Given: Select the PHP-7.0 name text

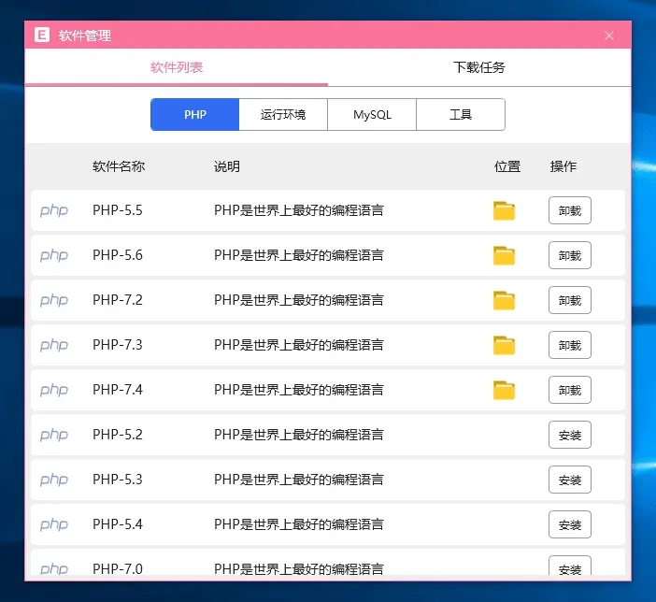Looking at the screenshot, I should 118,569.
